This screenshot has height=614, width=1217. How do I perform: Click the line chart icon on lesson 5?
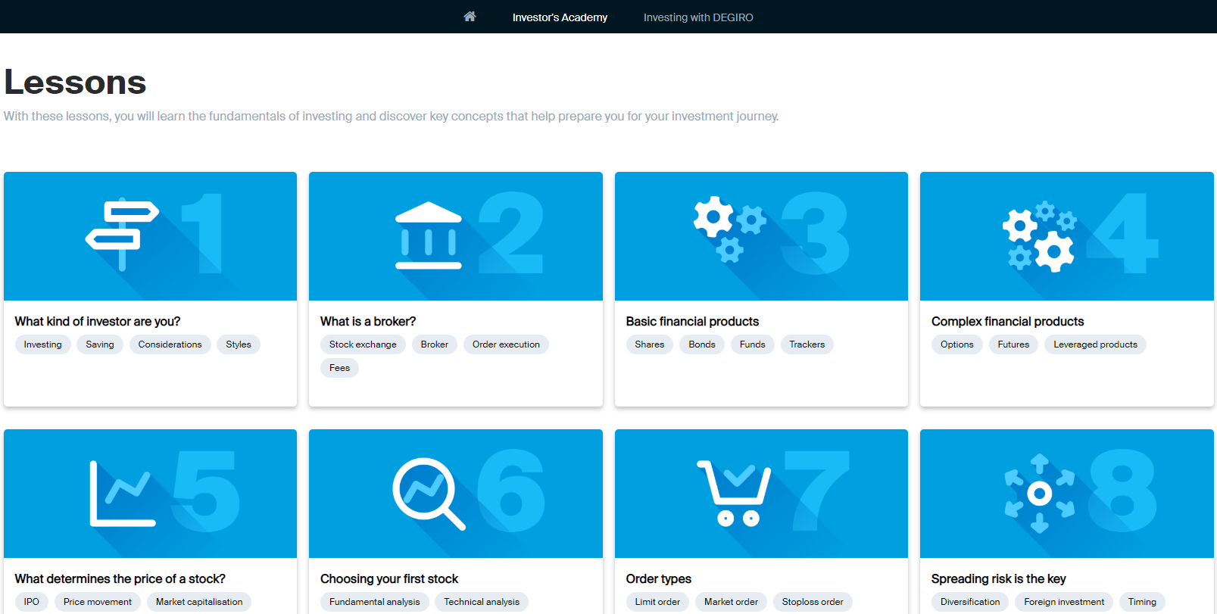coord(122,494)
